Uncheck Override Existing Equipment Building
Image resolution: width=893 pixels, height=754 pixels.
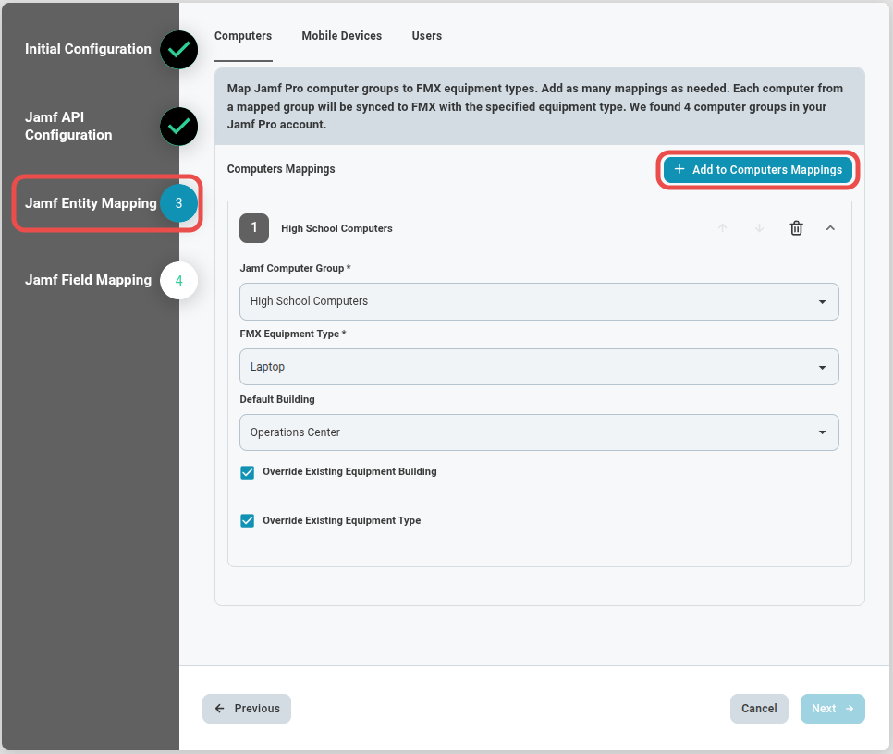tap(248, 472)
